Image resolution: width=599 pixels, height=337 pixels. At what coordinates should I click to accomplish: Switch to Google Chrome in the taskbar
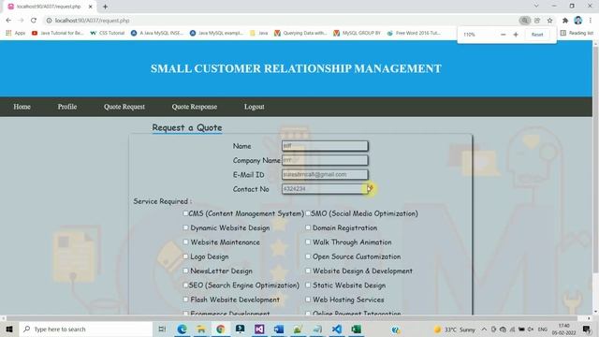pos(221,329)
